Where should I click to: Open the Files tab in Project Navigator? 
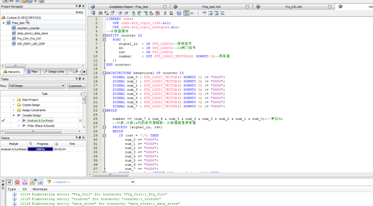tap(32, 72)
